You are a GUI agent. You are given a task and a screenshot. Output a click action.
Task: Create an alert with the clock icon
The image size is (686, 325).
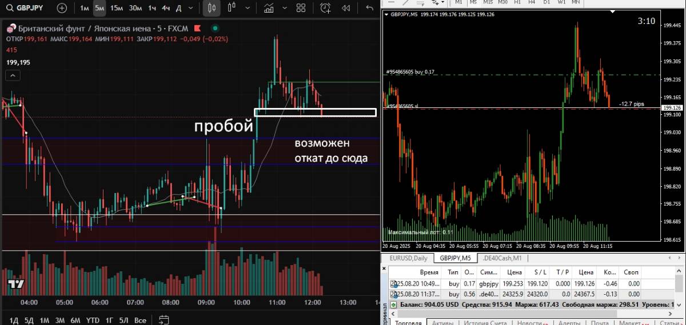click(325, 8)
